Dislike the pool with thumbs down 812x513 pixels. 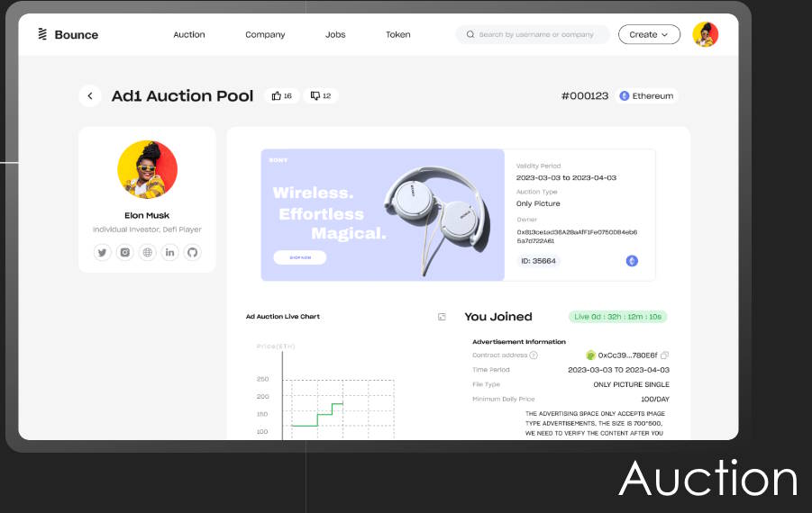321,95
